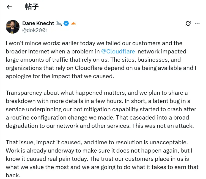Click the final word "back." of the post
206x179 pixels.
pos(13,176)
